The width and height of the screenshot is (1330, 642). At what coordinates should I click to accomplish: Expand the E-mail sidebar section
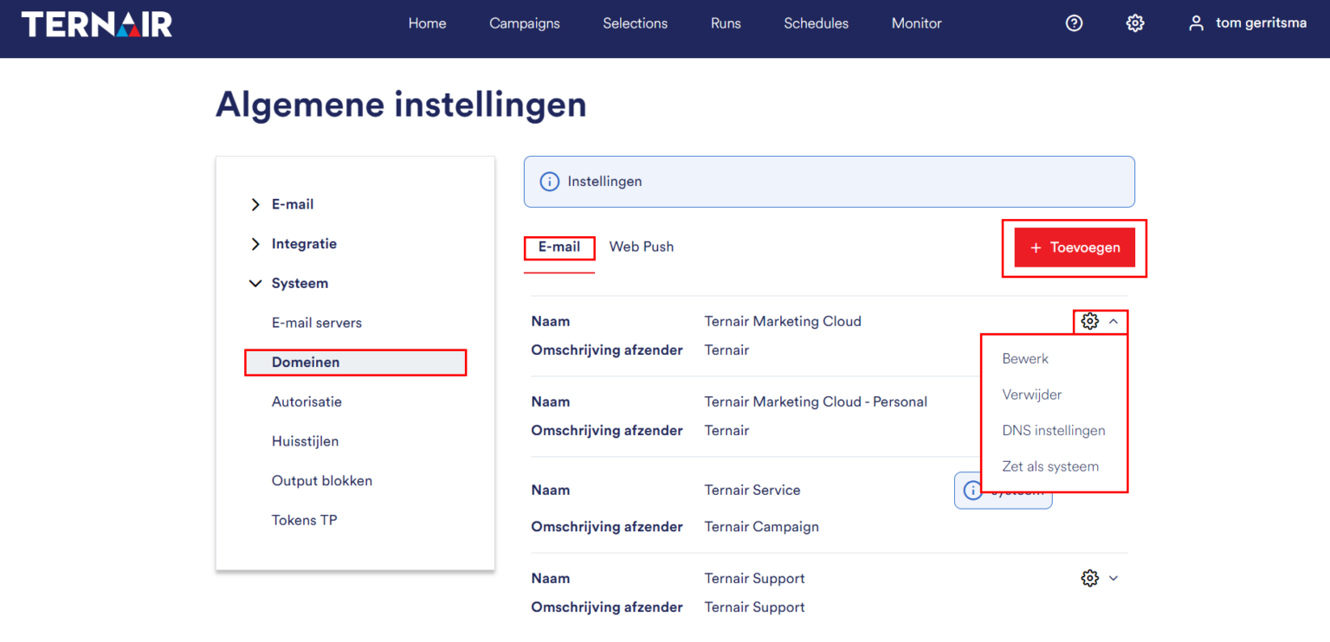[255, 205]
